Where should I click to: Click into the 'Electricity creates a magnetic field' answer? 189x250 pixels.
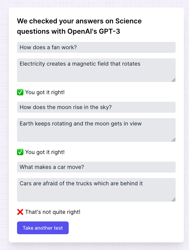tap(96, 70)
